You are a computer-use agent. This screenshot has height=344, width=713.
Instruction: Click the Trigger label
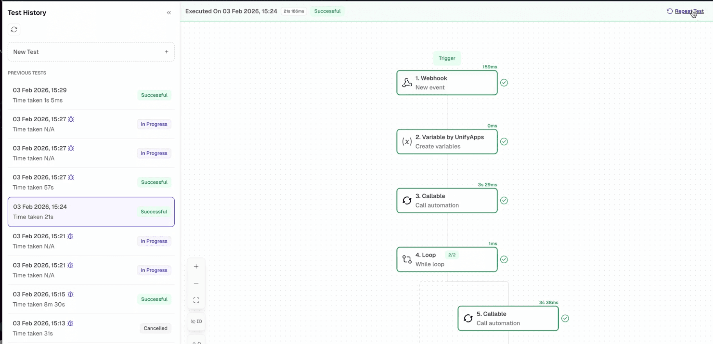click(447, 59)
